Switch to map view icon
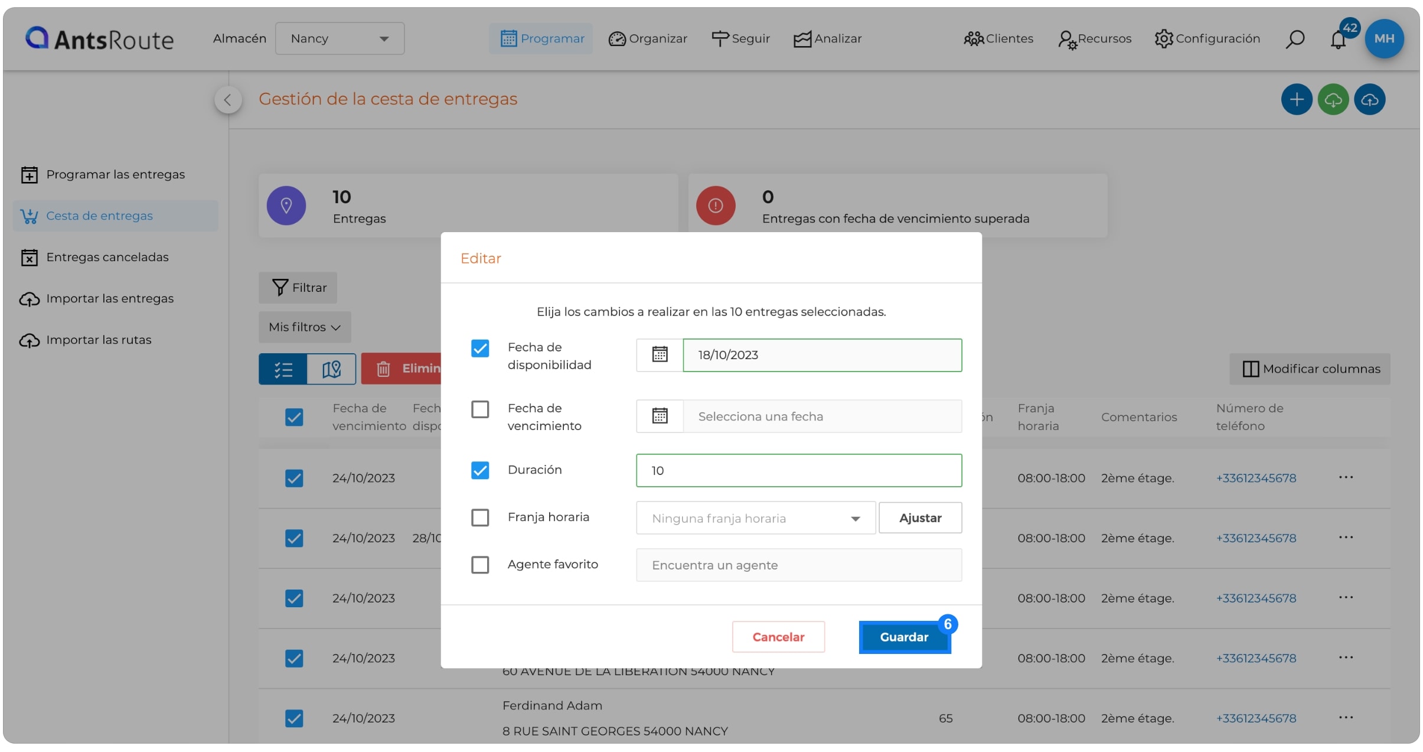This screenshot has height=752, width=1423. pos(331,369)
